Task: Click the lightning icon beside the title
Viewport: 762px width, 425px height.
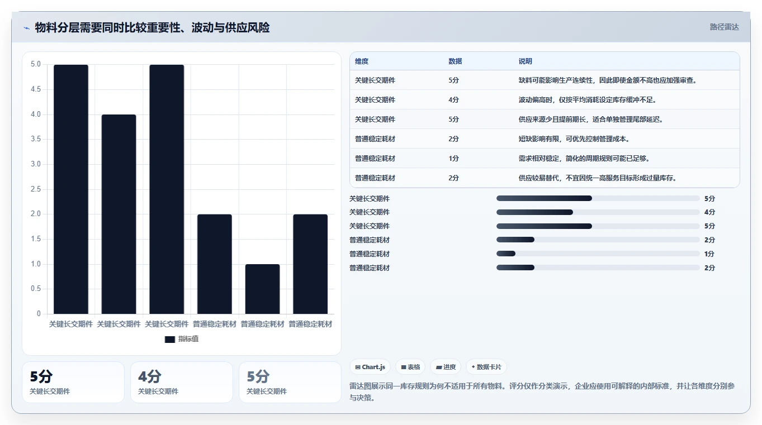Action: [26, 28]
